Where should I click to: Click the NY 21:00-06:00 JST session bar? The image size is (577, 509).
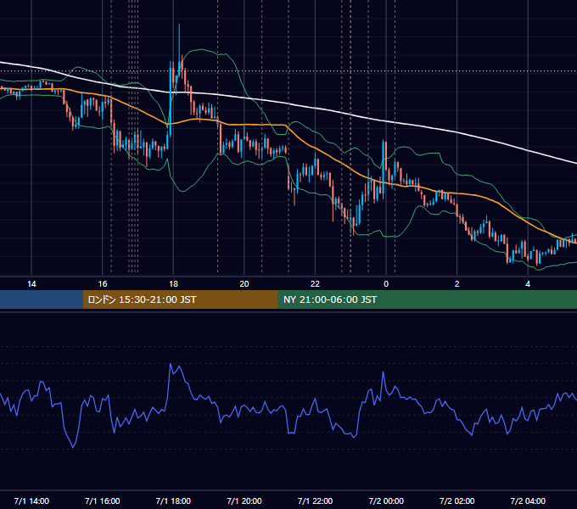[427, 299]
